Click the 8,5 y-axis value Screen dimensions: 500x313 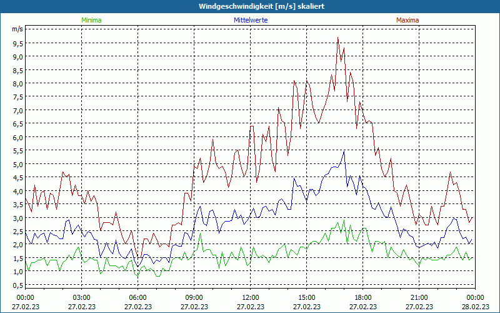(x=18, y=70)
